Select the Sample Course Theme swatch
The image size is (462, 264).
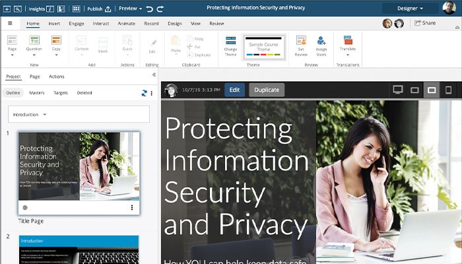(264, 46)
